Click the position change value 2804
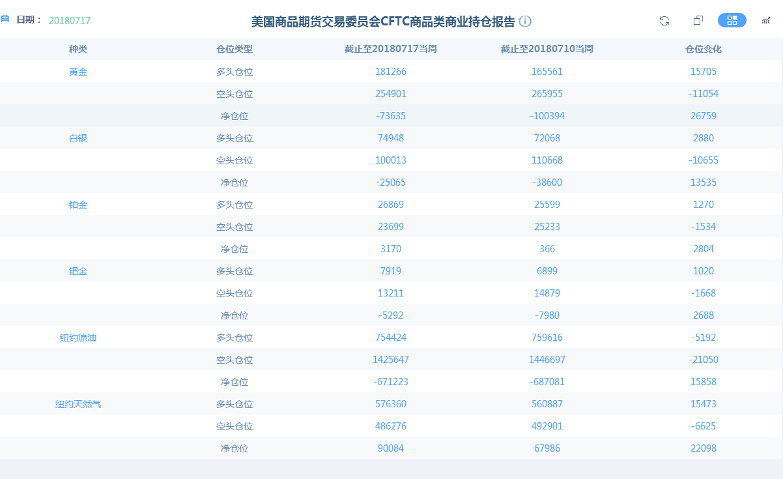Viewport: 783px width, 479px height. 704,249
